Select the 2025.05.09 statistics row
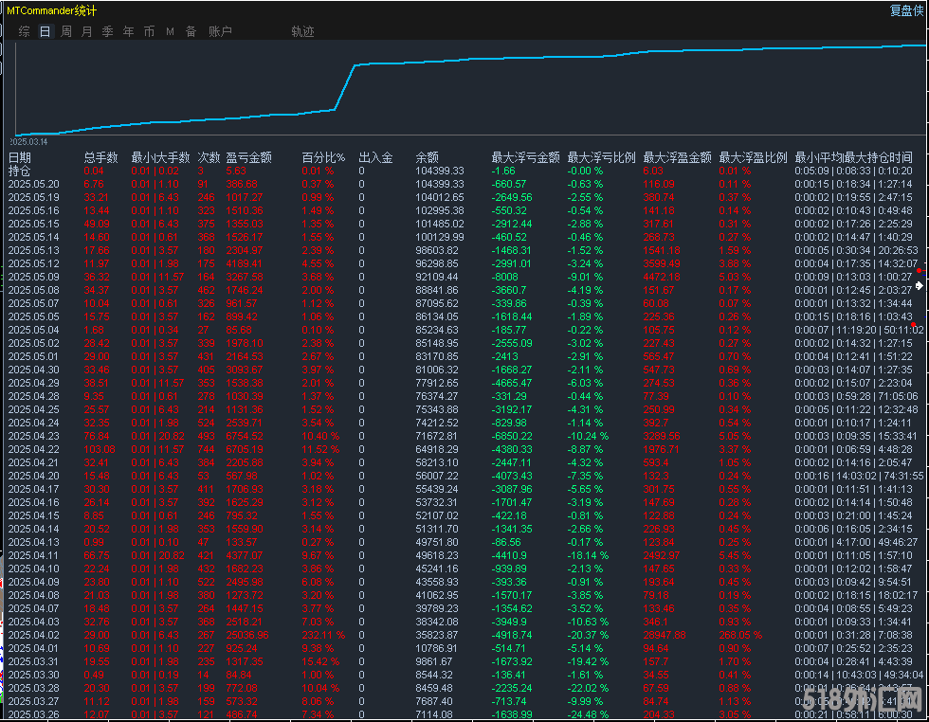Screen dimensions: 929x722 click(465, 278)
